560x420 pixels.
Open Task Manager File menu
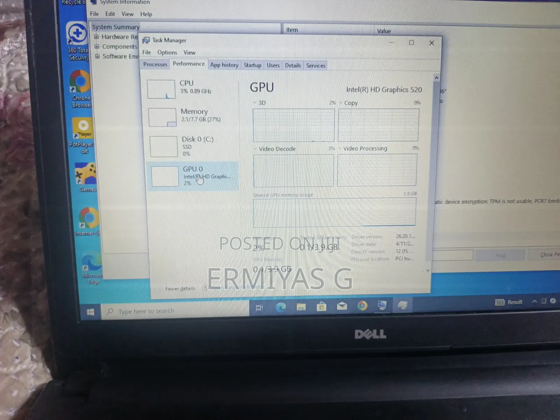coord(147,52)
